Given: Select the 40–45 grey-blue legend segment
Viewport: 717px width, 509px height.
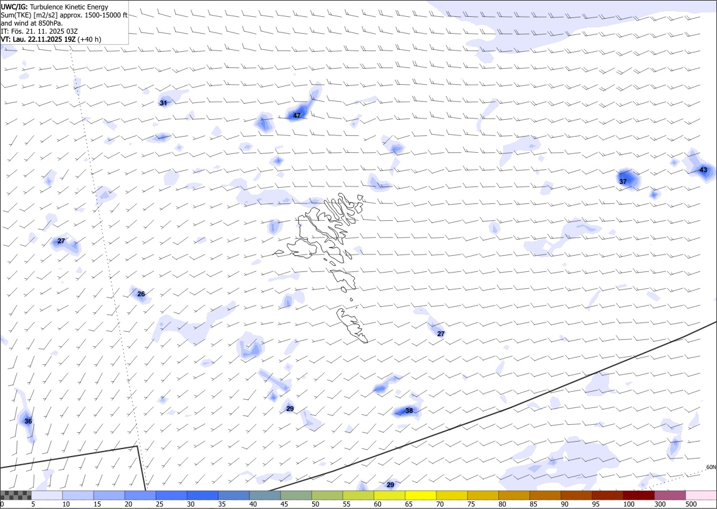Looking at the screenshot, I should click(x=265, y=495).
